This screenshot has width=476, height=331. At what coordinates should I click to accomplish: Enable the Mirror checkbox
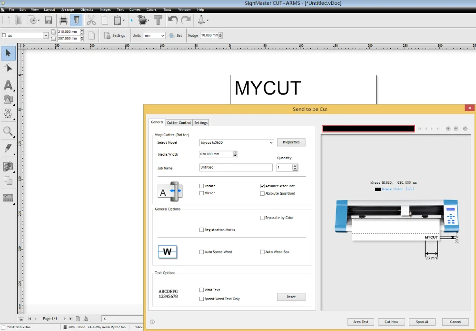(x=202, y=193)
